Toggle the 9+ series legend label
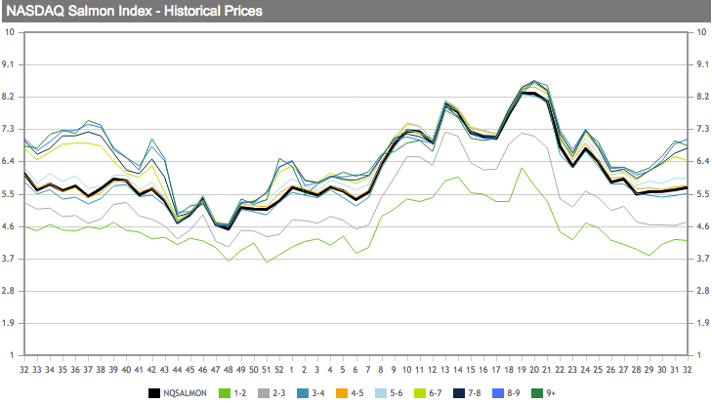The height and width of the screenshot is (405, 712). pos(551,393)
